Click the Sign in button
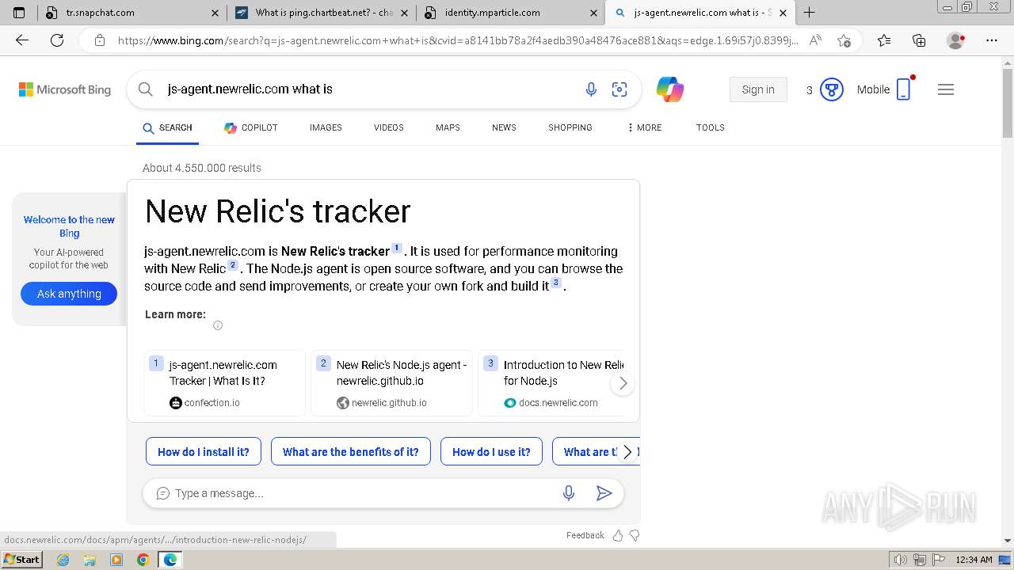 tap(758, 89)
